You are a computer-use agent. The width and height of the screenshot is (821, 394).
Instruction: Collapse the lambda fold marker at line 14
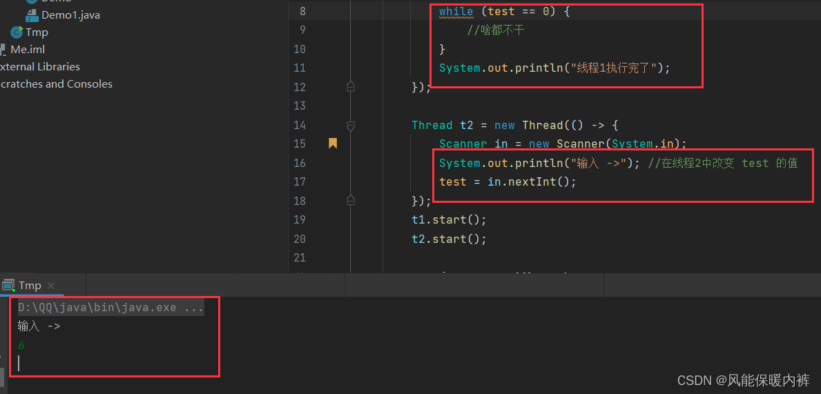(x=351, y=126)
